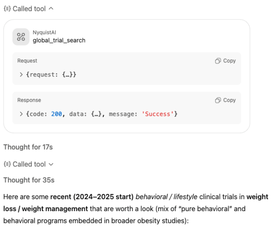Expand the second Called tool section via its chevron
The height and width of the screenshot is (233, 275).
pyautogui.click(x=51, y=164)
